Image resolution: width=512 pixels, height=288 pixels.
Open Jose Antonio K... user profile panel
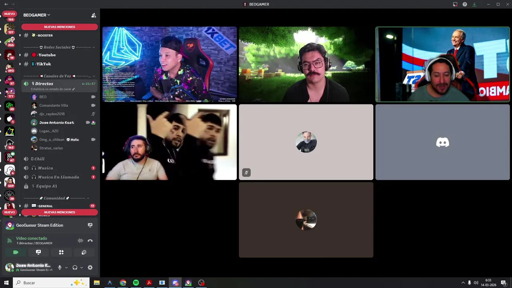(28, 268)
